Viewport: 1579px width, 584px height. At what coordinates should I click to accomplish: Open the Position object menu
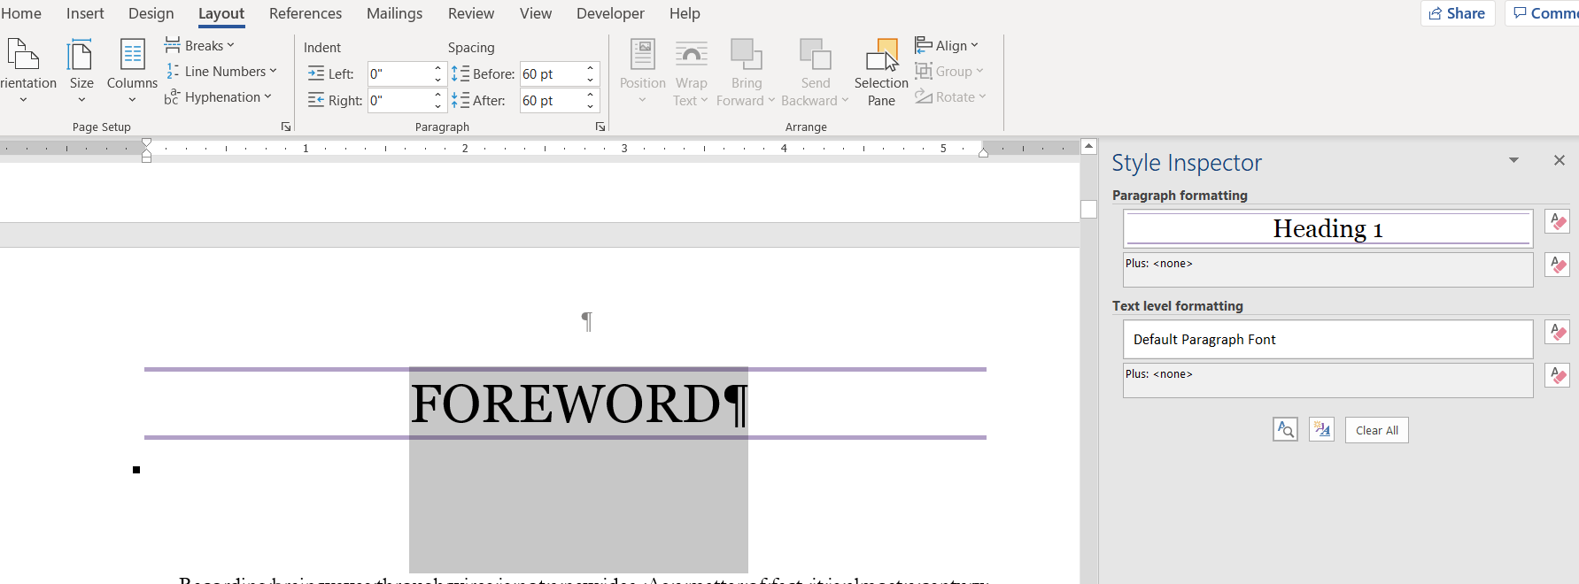coord(643,71)
